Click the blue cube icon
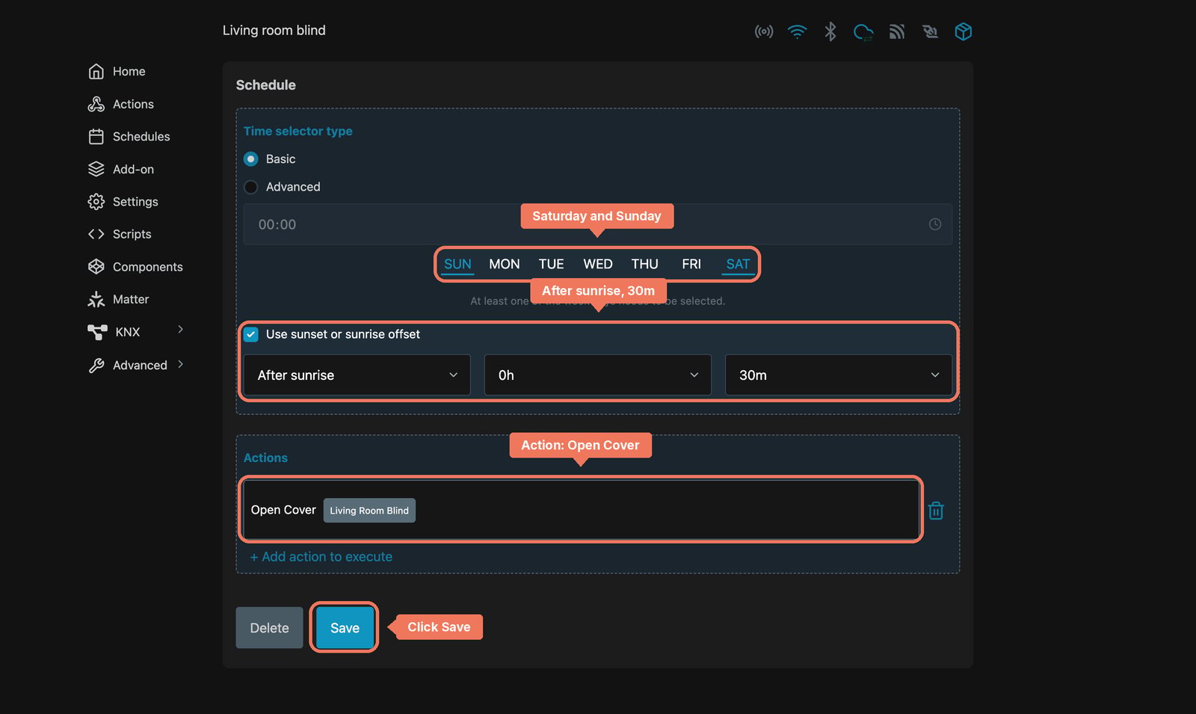The width and height of the screenshot is (1196, 714). pyautogui.click(x=963, y=31)
